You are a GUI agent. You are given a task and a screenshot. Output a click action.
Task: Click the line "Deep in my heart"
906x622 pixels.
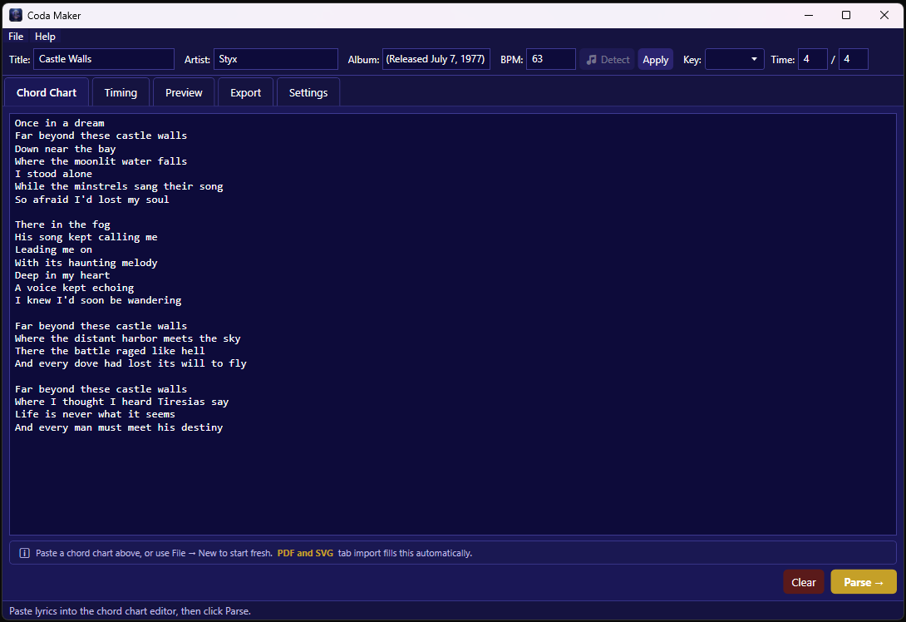[62, 275]
